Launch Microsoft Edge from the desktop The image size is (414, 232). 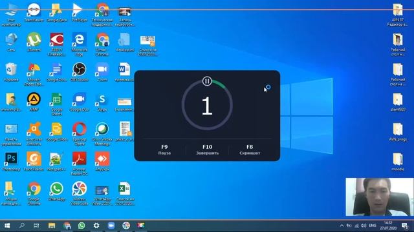tap(79, 44)
